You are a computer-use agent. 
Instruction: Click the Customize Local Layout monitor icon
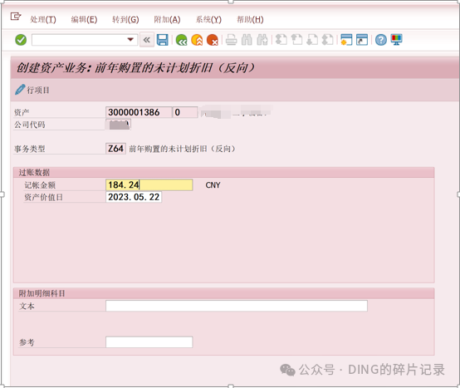pos(396,40)
